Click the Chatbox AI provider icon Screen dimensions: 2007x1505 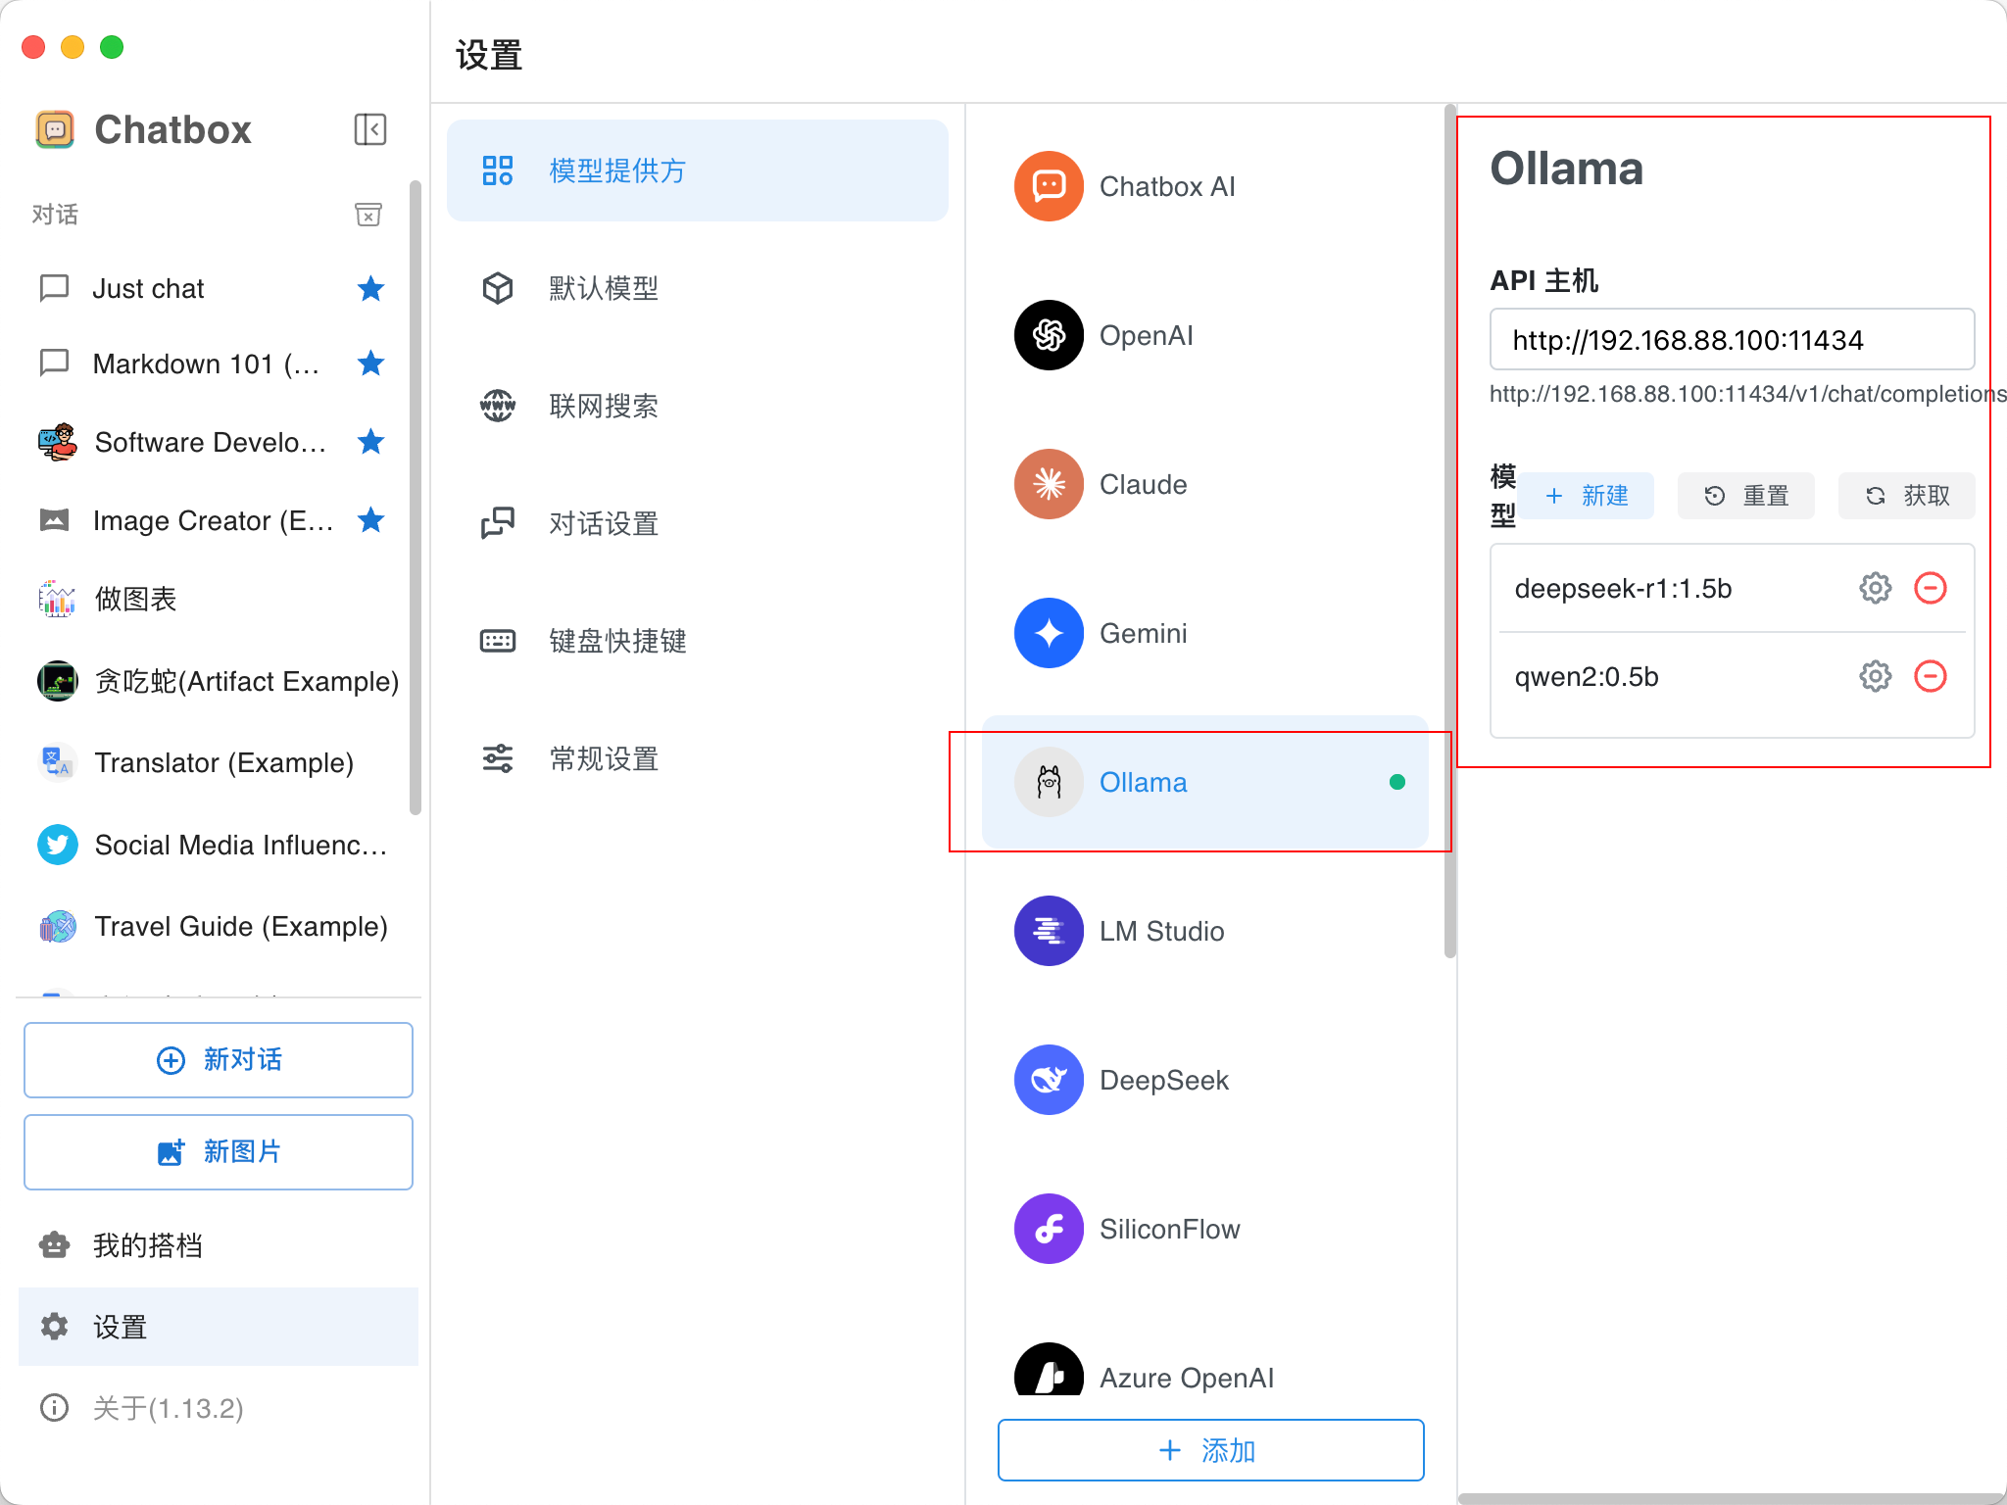[1049, 186]
